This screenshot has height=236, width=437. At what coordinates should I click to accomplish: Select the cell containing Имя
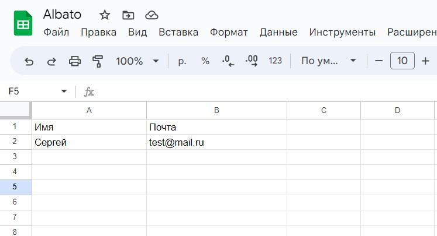(89, 127)
